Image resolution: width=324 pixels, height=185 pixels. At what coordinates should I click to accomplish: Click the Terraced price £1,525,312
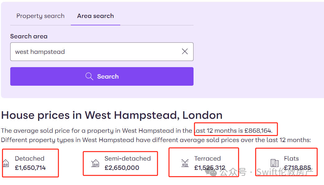coord(210,168)
